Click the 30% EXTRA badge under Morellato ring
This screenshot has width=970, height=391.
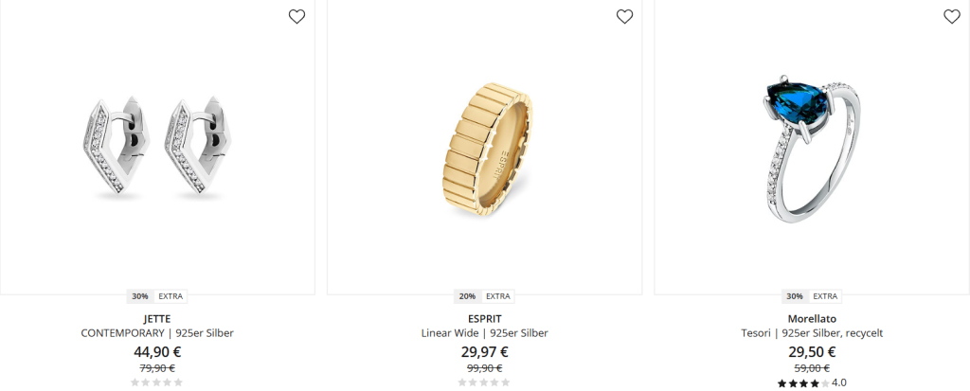(x=812, y=296)
